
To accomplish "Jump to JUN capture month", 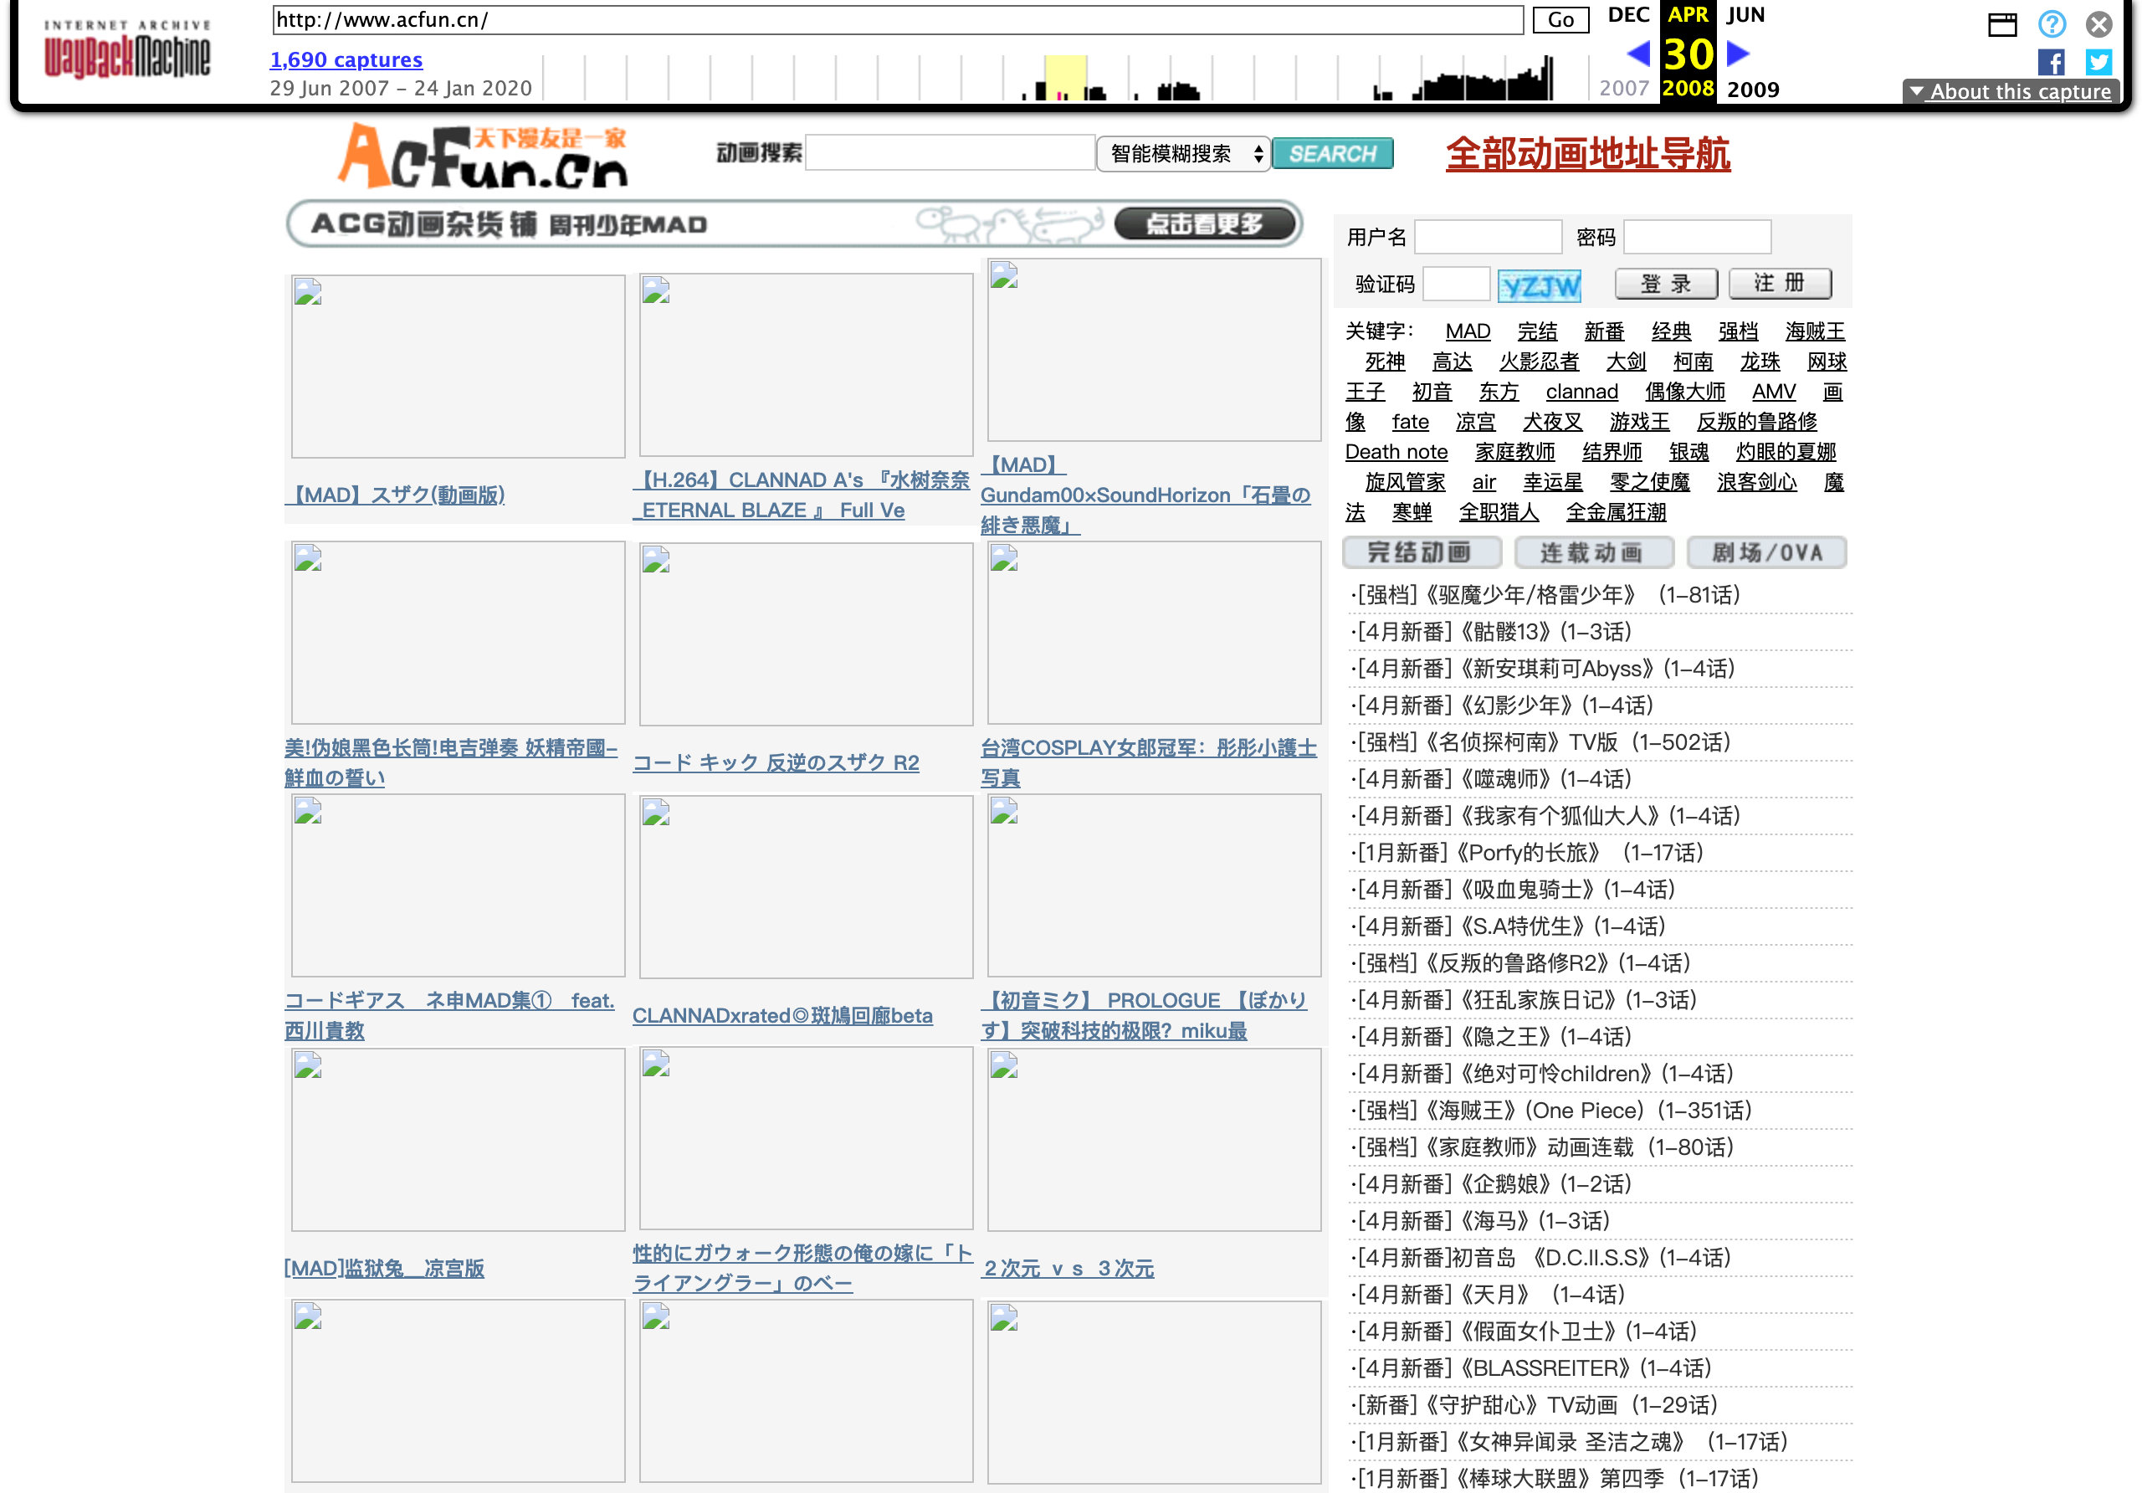I will (x=1745, y=14).
